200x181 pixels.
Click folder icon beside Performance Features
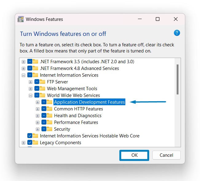[x=49, y=122]
